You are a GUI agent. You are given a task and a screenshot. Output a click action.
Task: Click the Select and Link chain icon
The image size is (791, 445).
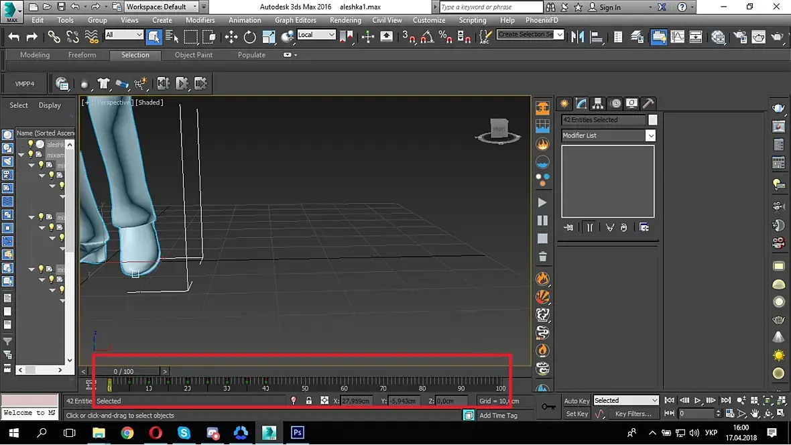point(54,37)
